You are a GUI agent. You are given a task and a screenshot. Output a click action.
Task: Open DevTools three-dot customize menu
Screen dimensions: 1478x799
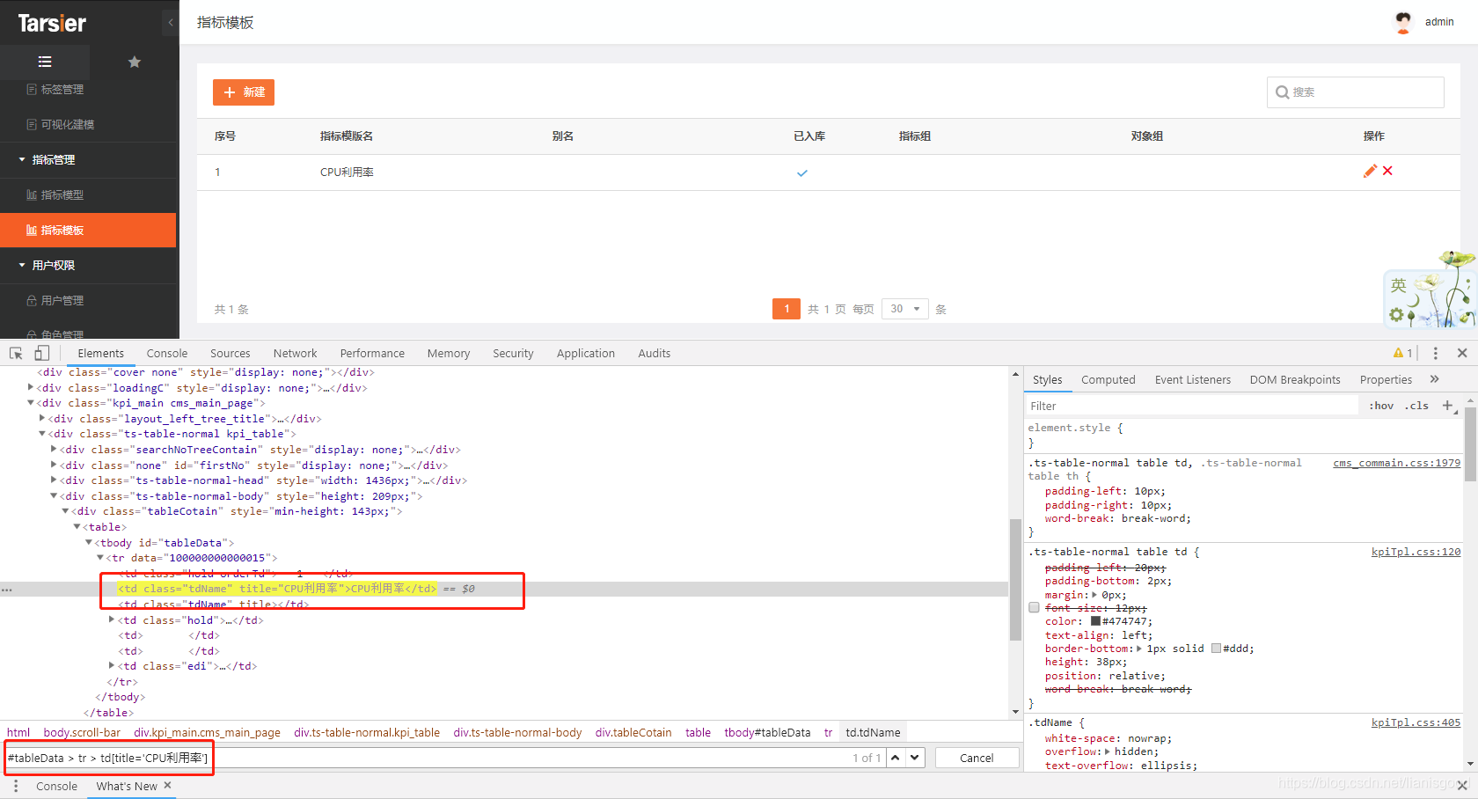tap(1436, 353)
